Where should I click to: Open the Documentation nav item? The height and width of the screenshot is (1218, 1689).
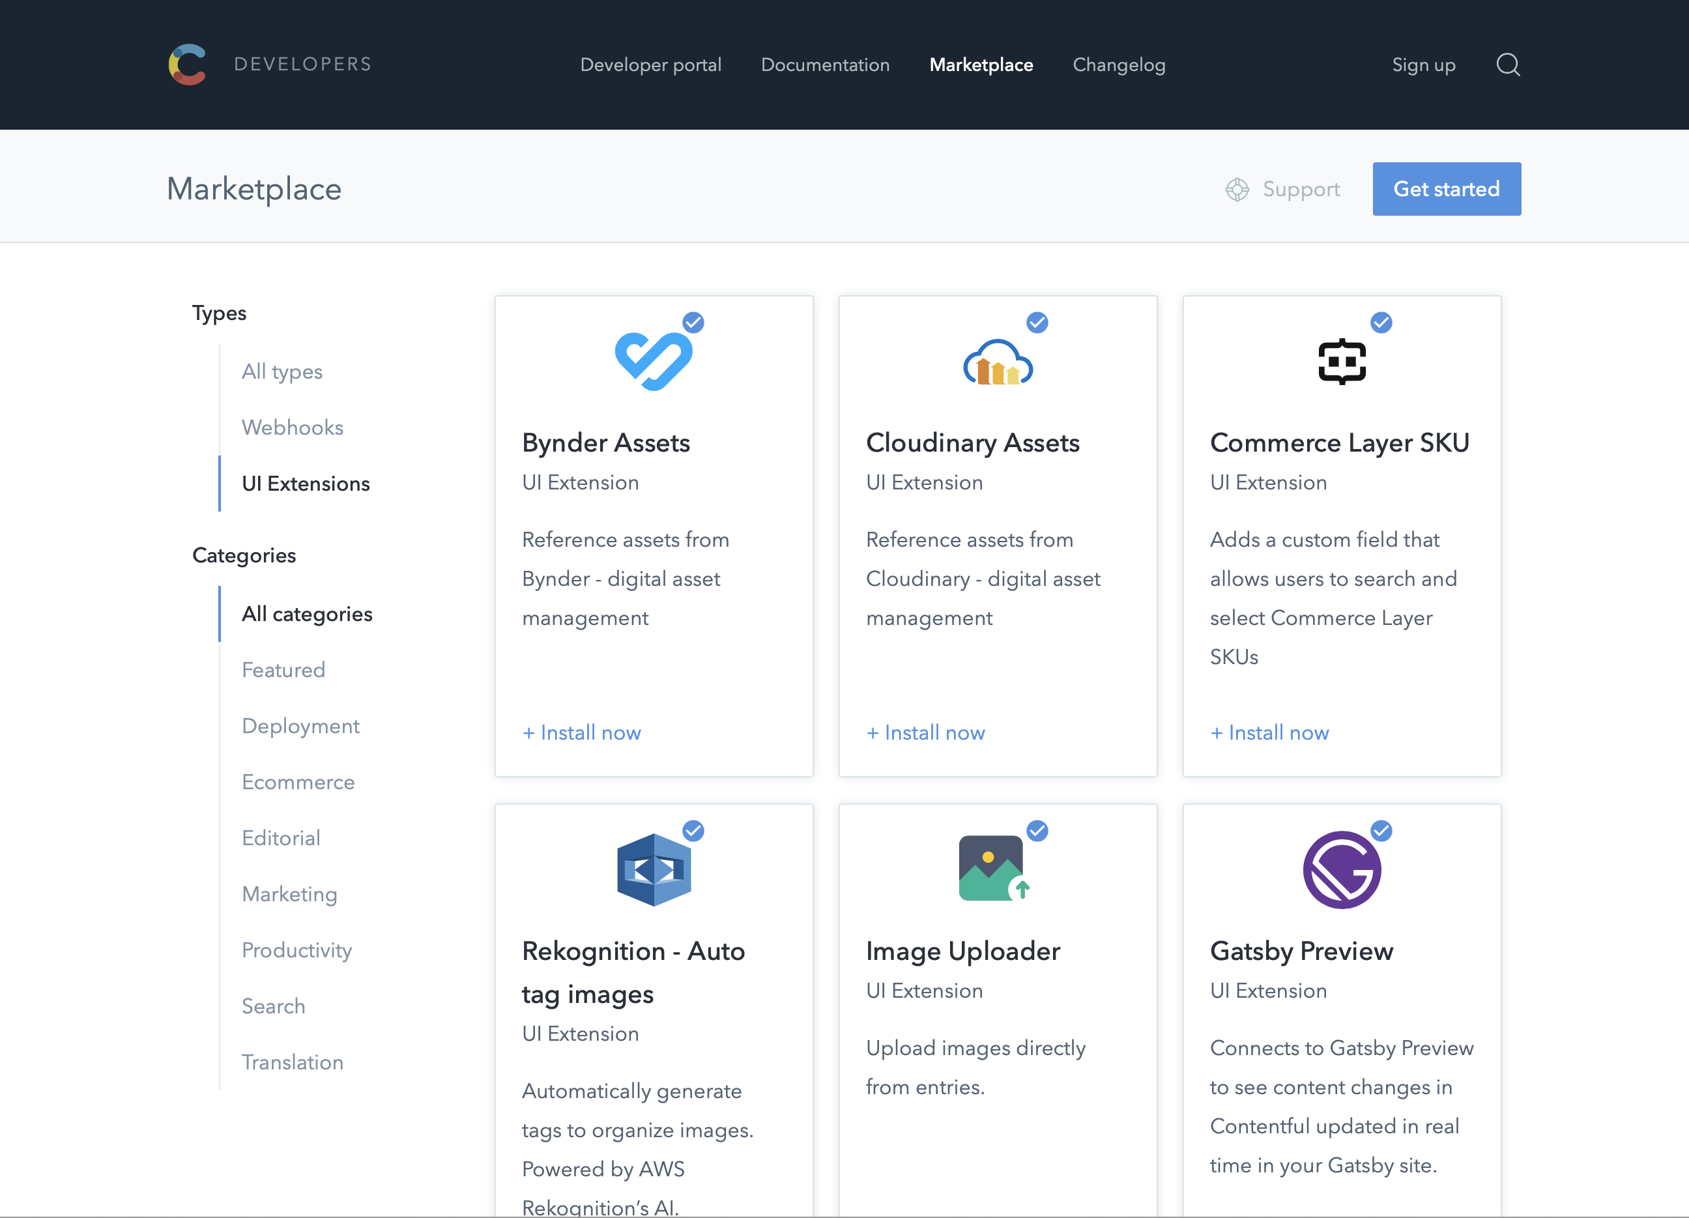(x=825, y=65)
